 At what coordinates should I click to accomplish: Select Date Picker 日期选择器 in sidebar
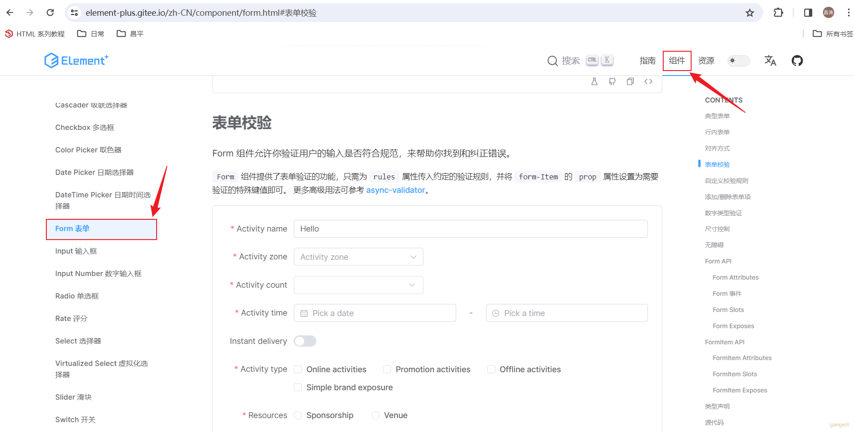tap(94, 173)
